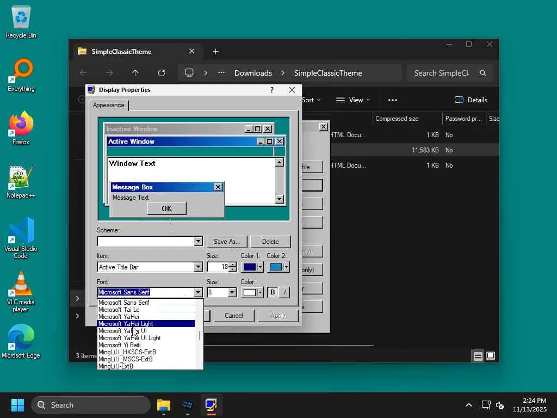Open a new Explorer tab
Image resolution: width=557 pixels, height=418 pixels.
point(215,52)
